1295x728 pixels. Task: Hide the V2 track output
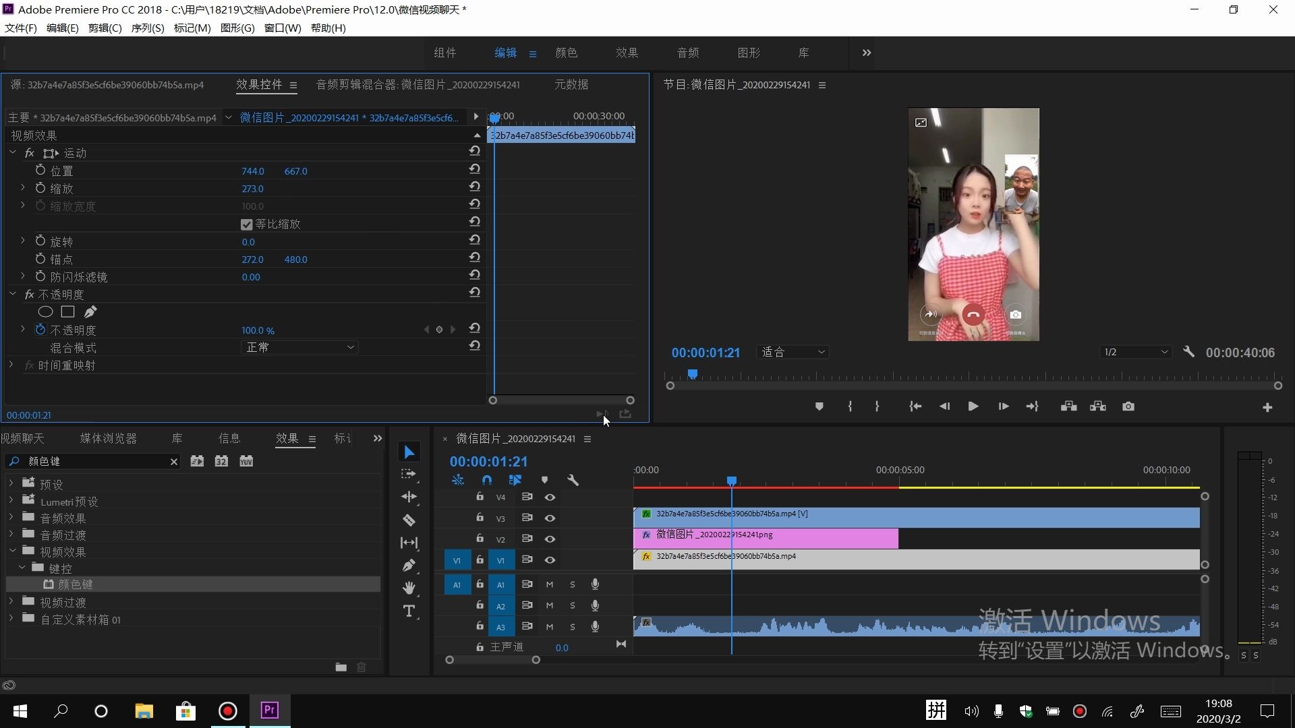pyautogui.click(x=550, y=539)
